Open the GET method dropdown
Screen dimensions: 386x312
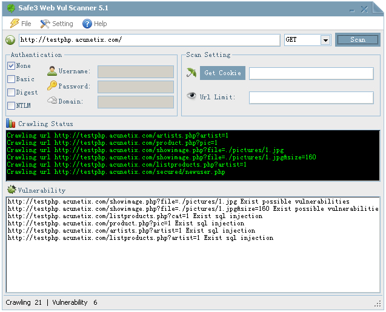point(325,40)
